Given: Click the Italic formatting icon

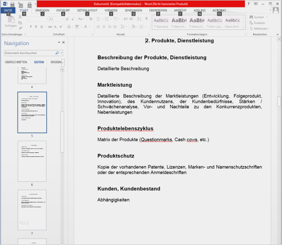Looking at the screenshot, I should click(36, 26).
